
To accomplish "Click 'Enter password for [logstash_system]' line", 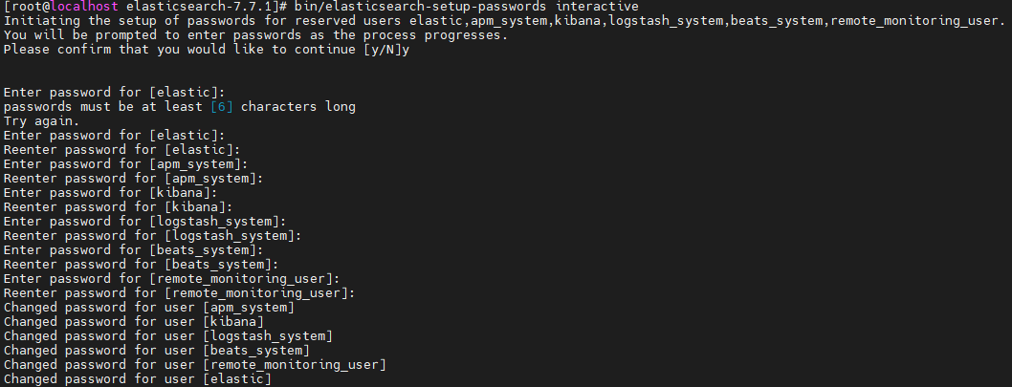I will pyautogui.click(x=145, y=222).
